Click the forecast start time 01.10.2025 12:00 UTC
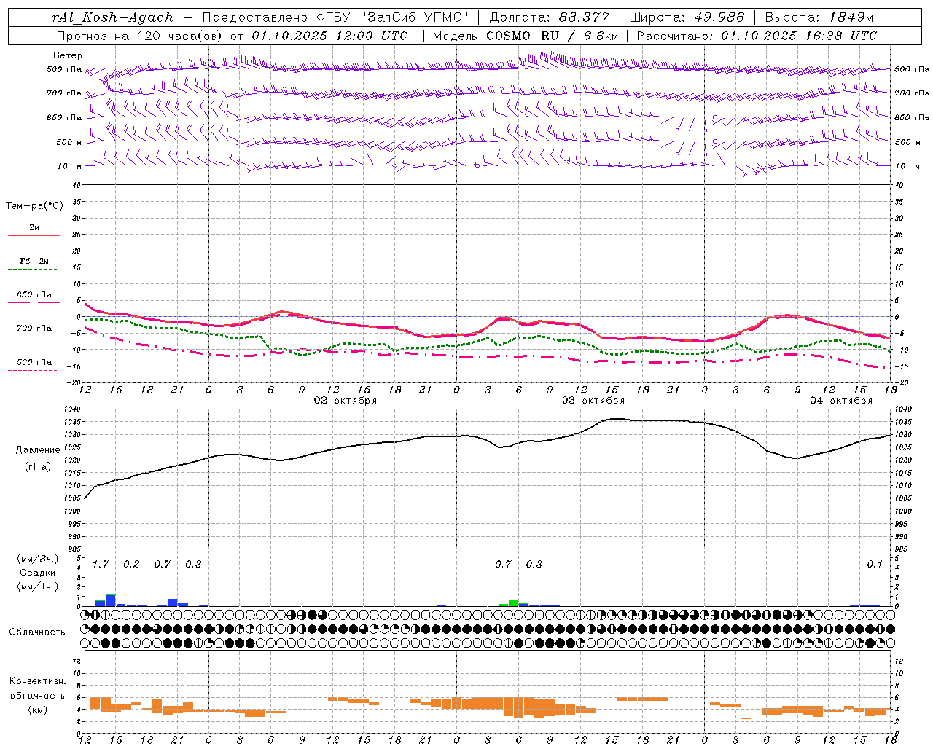This screenshot has height=746, width=933. (x=329, y=36)
